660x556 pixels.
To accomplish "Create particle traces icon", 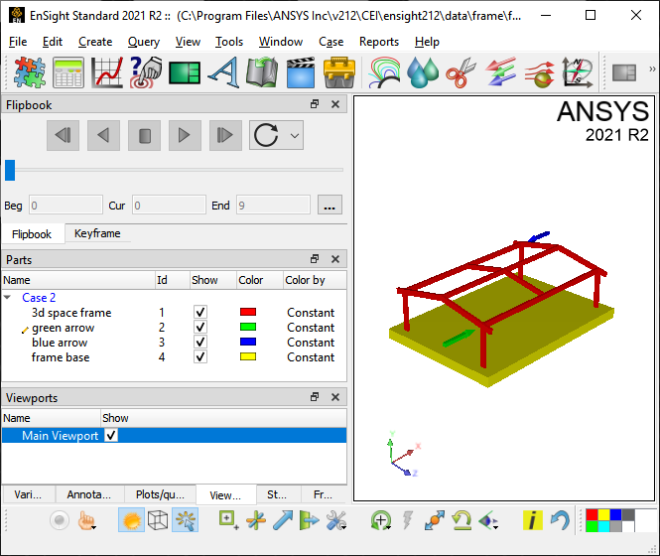I will 539,72.
